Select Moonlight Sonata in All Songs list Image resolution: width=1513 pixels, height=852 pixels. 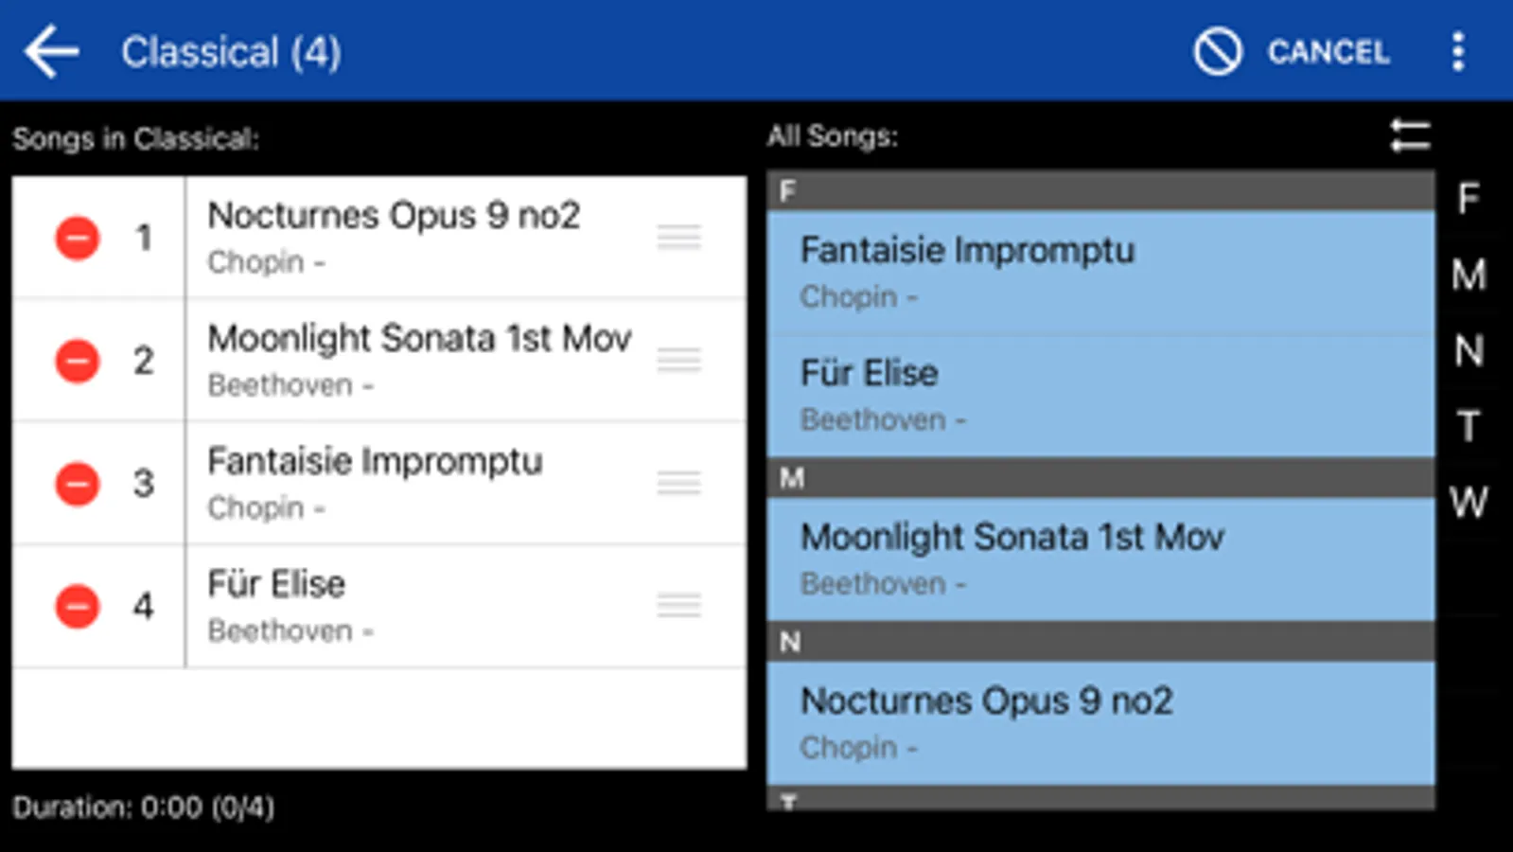tap(1100, 559)
